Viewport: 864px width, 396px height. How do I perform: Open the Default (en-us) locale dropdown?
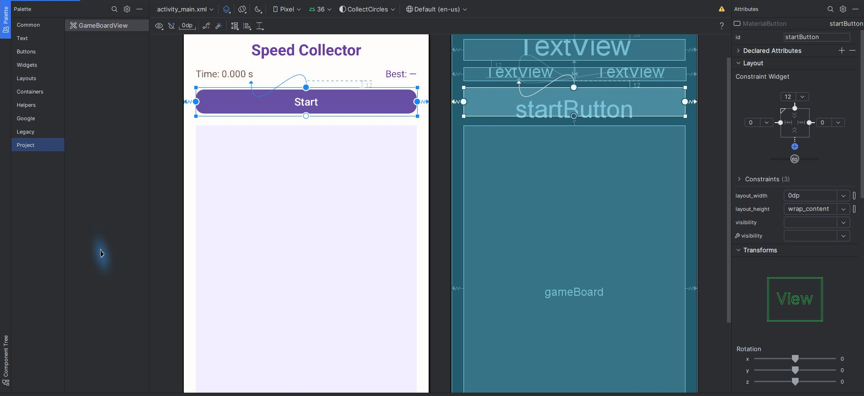436,9
